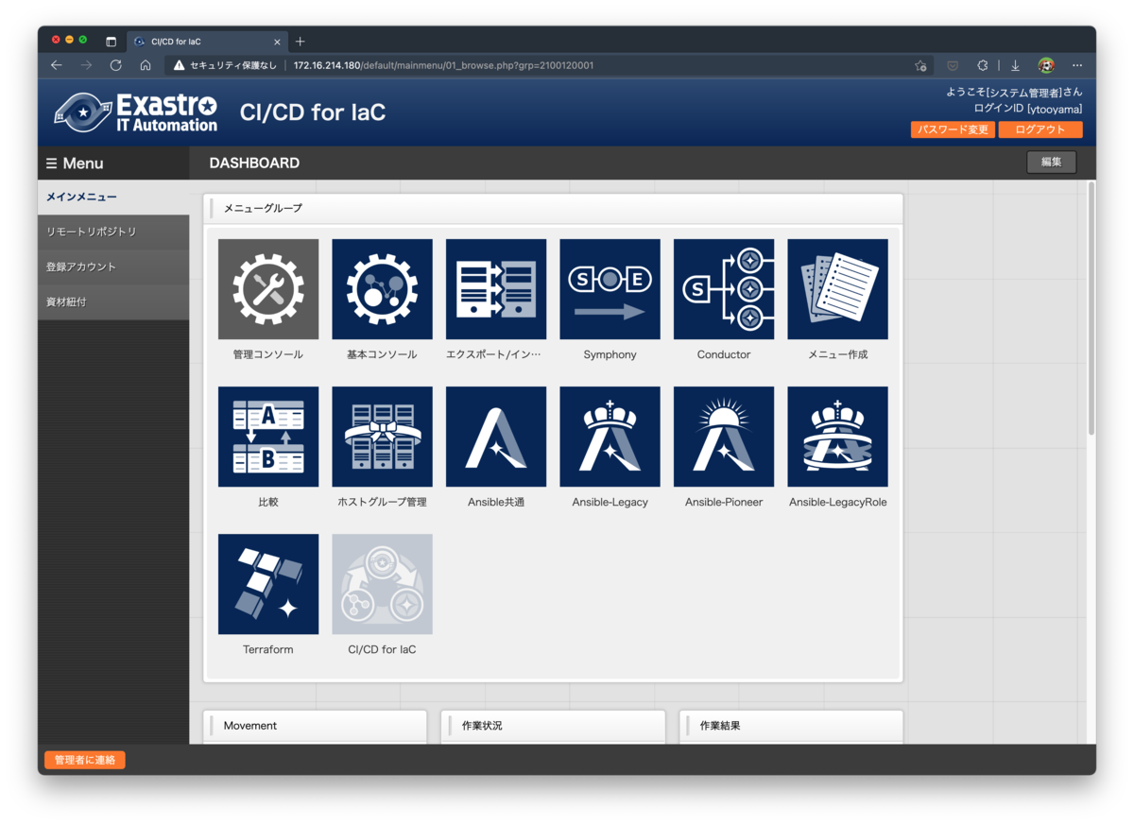Click the 作業状況 panel header

554,726
